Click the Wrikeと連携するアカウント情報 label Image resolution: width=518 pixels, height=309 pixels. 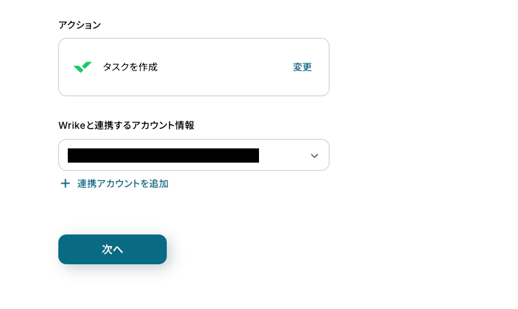tap(126, 125)
